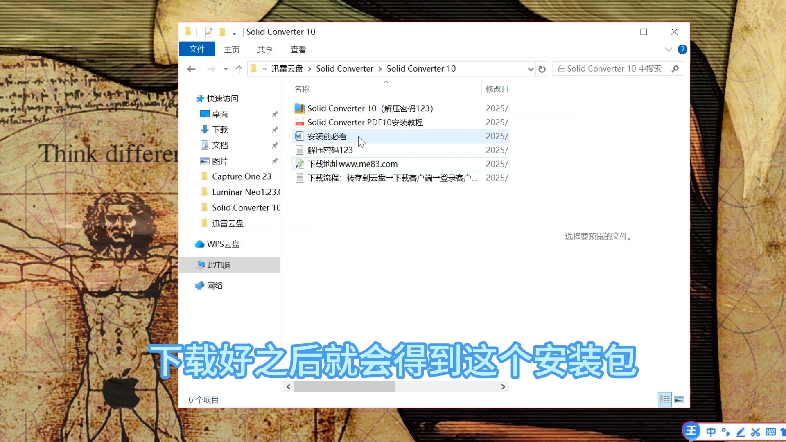
Task: Click the 中 input language indicator
Action: point(711,432)
